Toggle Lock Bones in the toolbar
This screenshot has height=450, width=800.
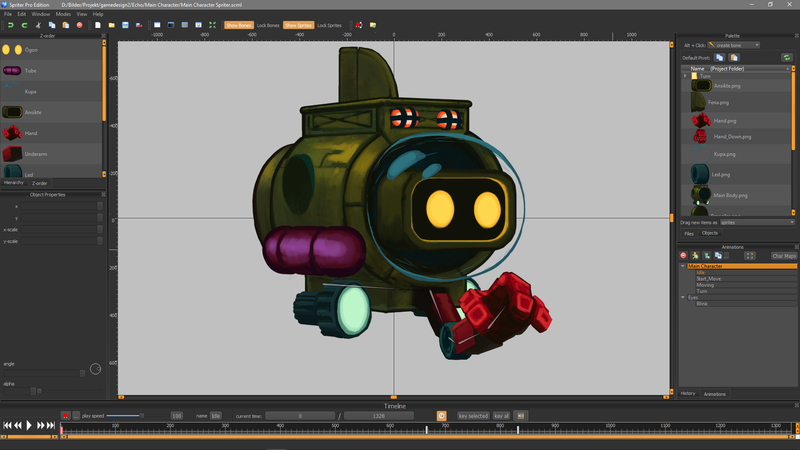268,25
